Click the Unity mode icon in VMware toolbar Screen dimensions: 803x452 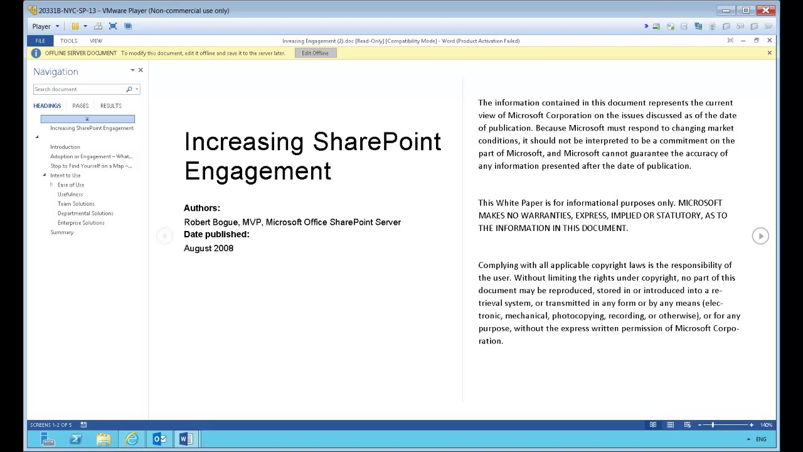coord(128,26)
